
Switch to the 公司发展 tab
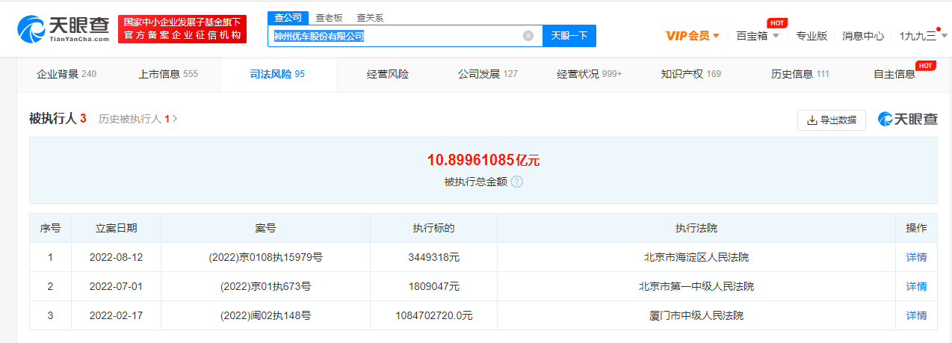tap(488, 74)
